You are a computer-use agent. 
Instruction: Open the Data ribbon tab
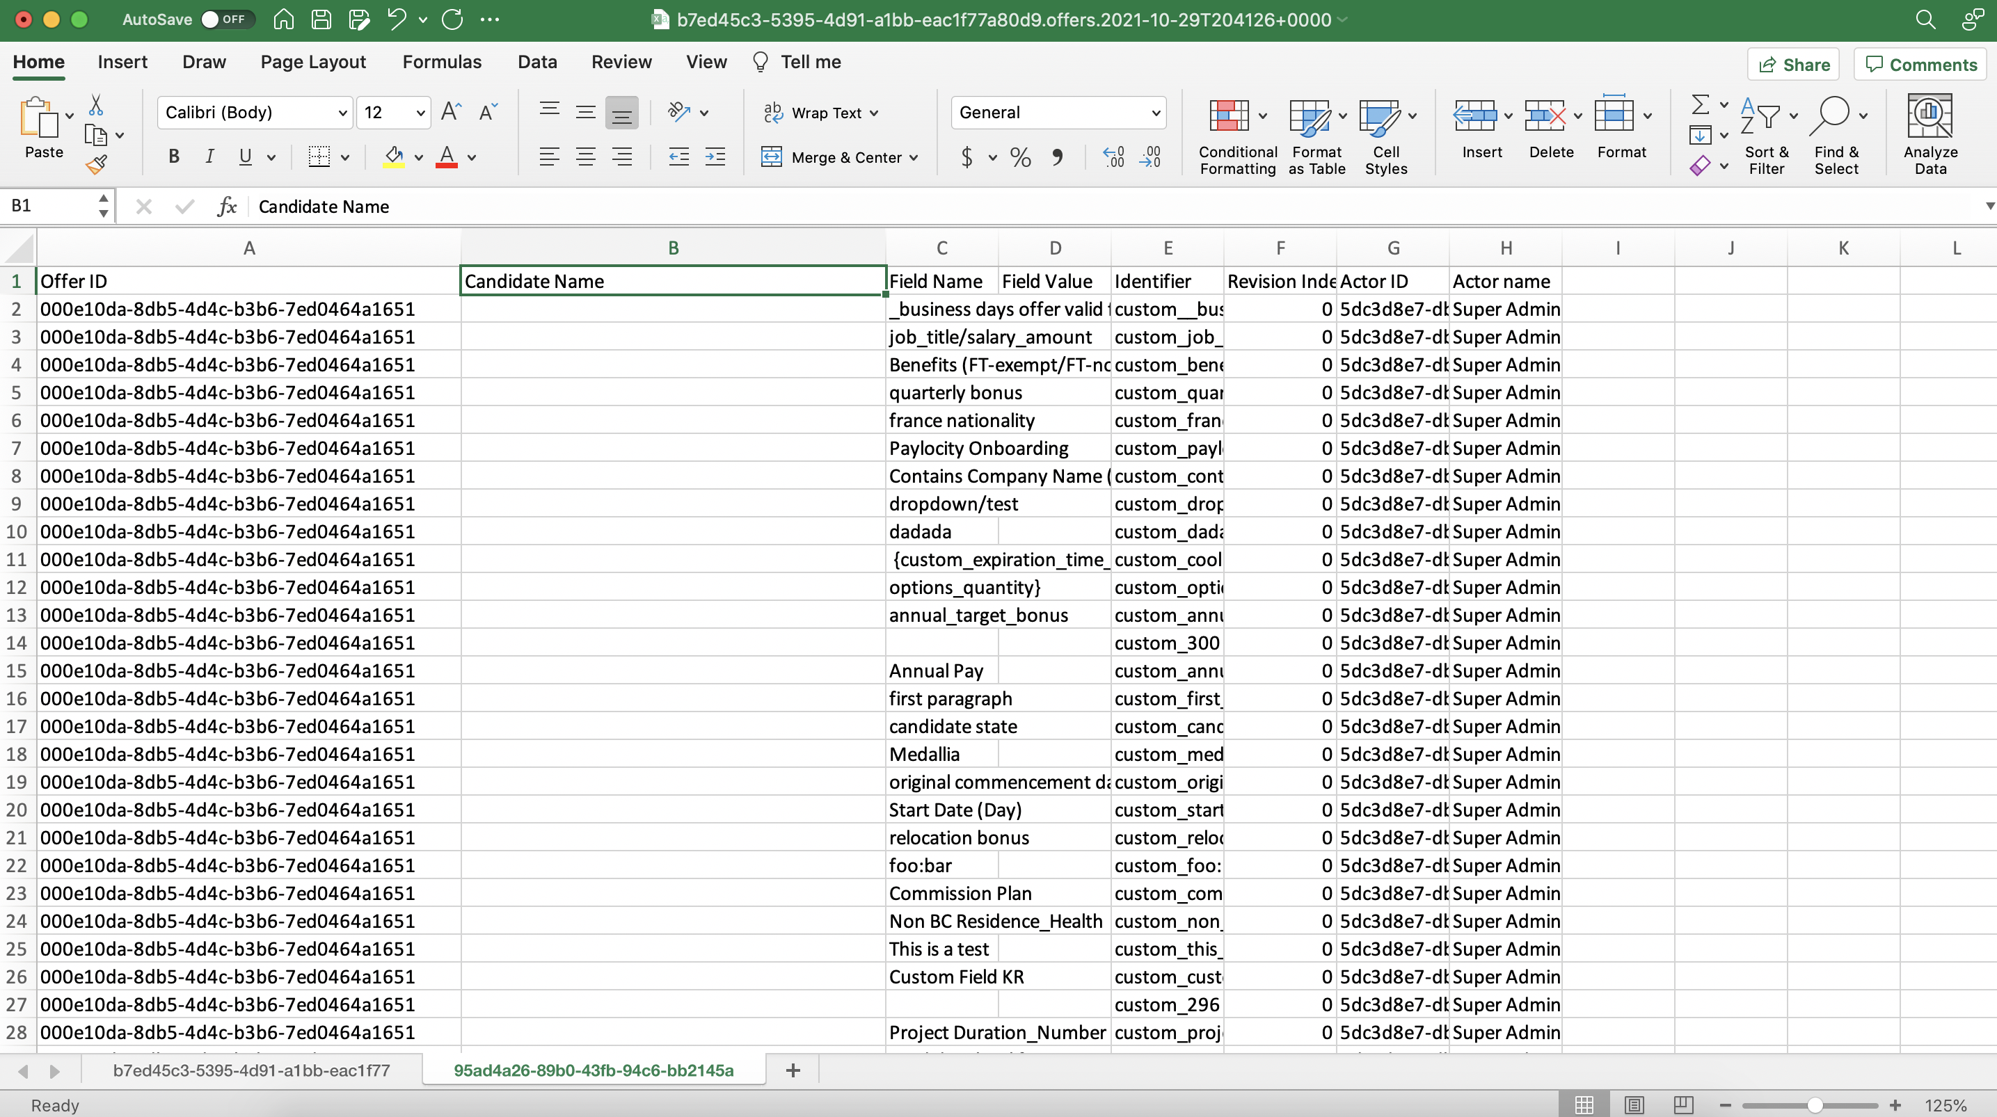pyautogui.click(x=536, y=61)
